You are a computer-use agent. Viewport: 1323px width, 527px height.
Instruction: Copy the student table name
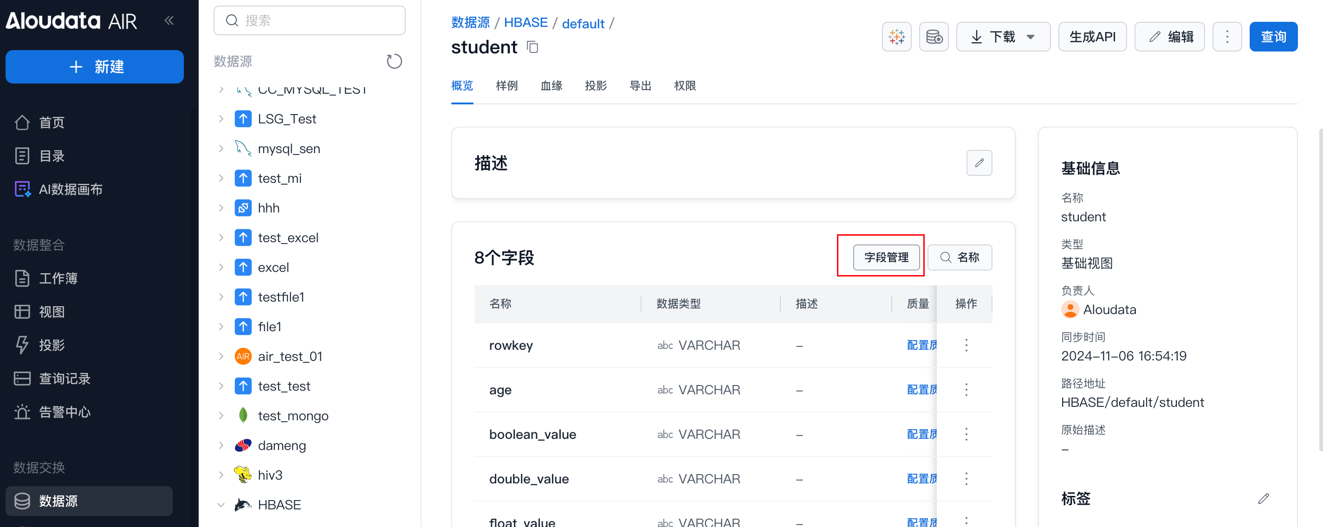point(532,47)
